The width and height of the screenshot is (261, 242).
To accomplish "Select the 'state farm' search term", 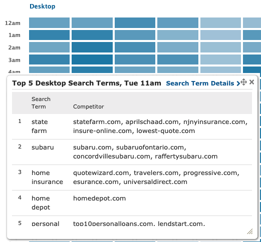I will coord(40,126).
